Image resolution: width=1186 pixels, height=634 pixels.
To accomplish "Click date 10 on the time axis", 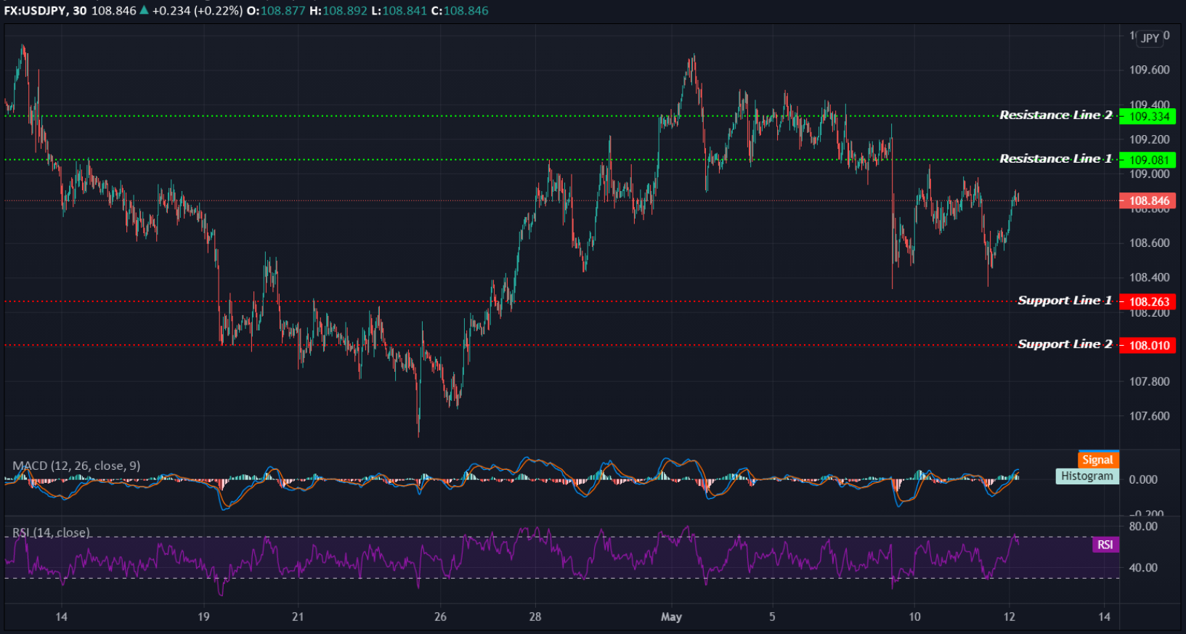I will [x=914, y=617].
